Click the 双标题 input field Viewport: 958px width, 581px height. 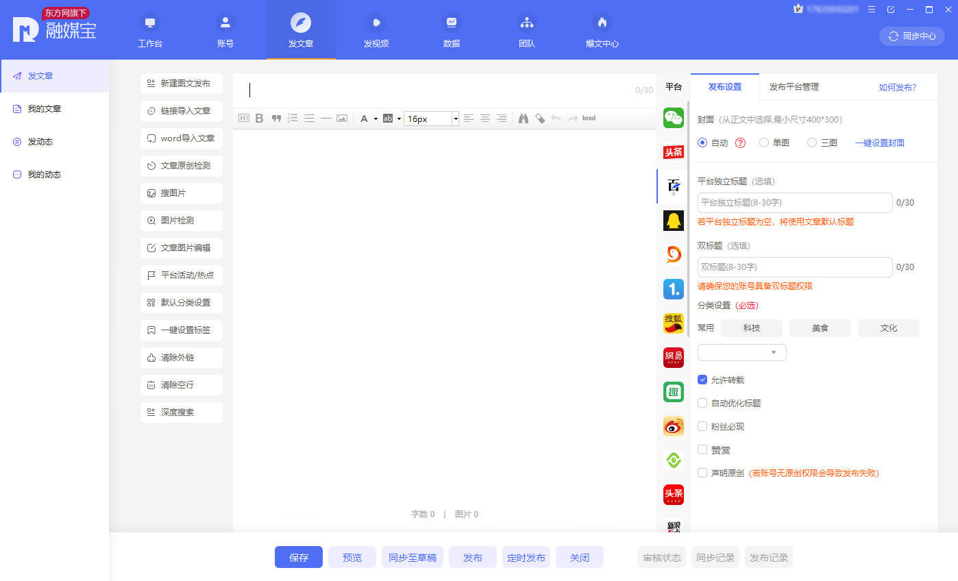coord(795,267)
